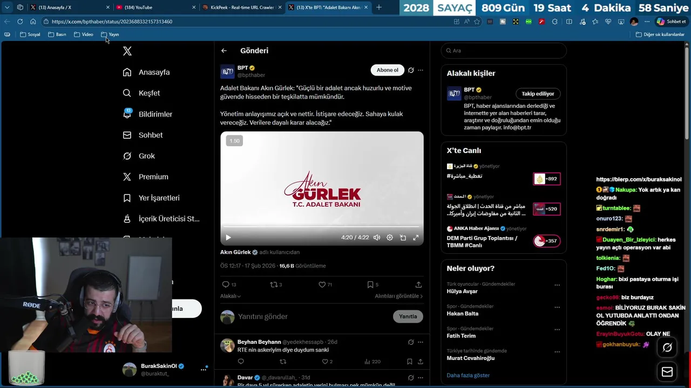Screen dimensions: 691x388
Task: Open Yer İşaretleri bookmarks
Action: point(151,198)
